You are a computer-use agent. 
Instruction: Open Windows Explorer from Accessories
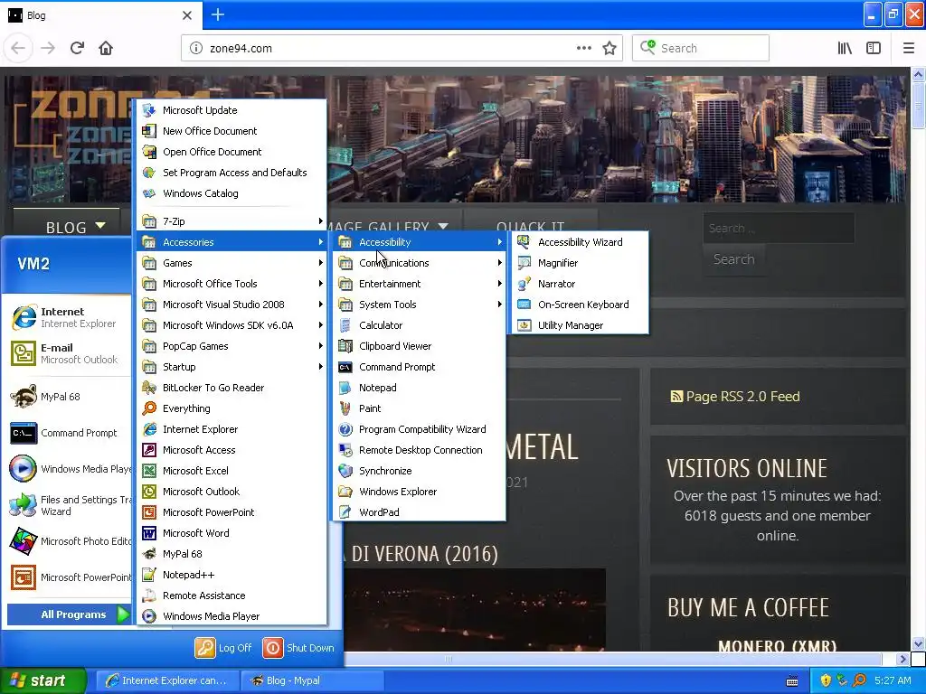click(x=420, y=492)
